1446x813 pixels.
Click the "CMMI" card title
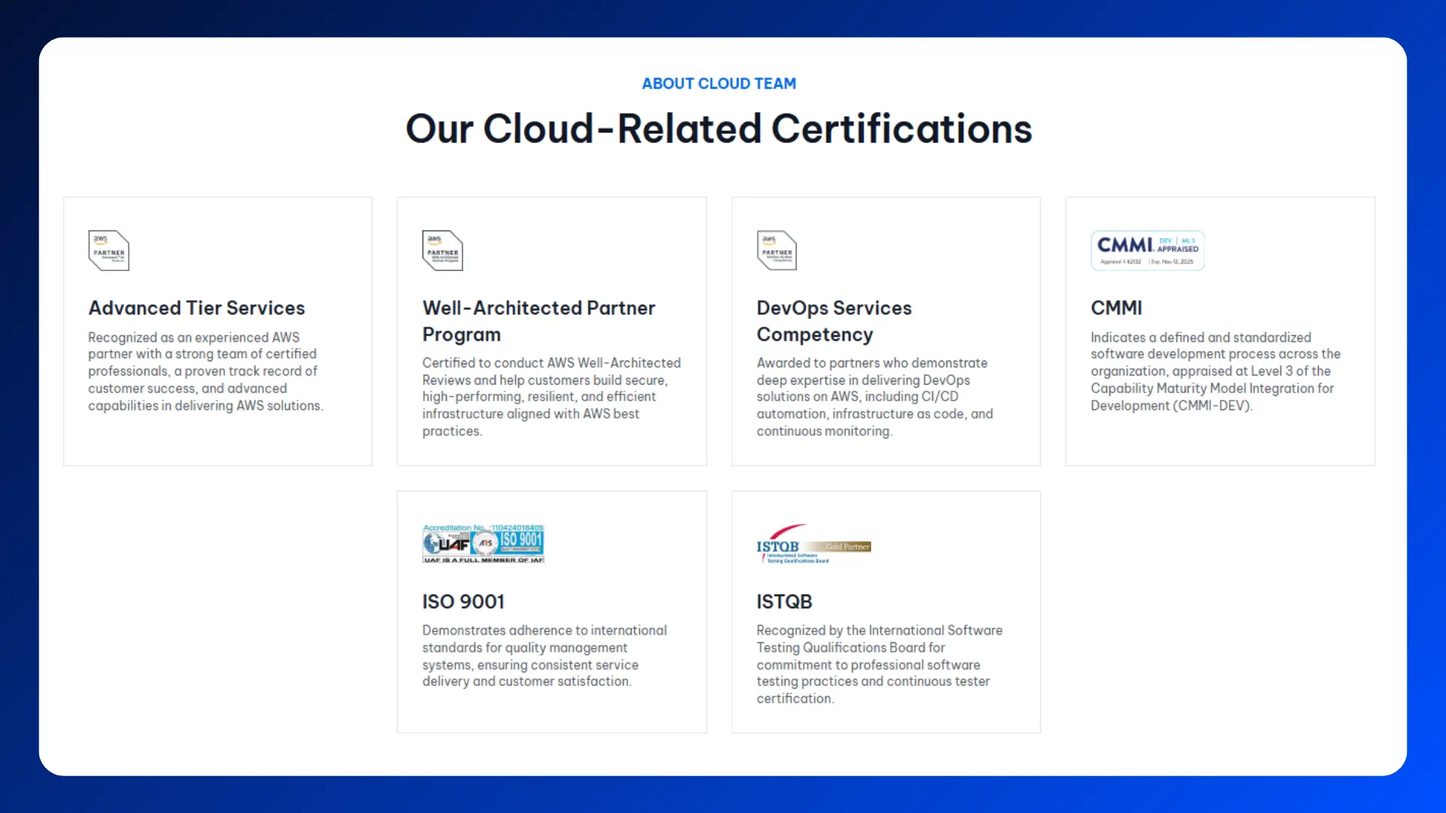click(x=1116, y=308)
